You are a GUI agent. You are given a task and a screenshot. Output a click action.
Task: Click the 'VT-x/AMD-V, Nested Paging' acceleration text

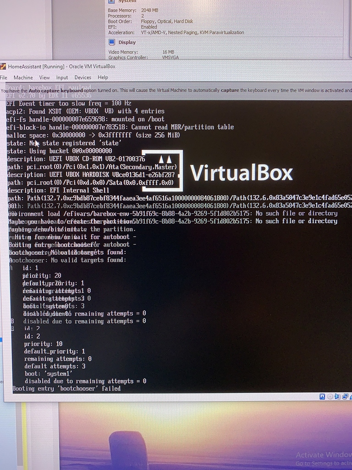tap(192, 33)
